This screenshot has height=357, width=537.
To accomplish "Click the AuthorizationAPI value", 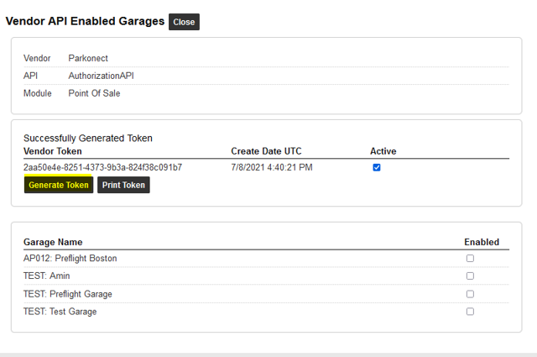I will [101, 76].
